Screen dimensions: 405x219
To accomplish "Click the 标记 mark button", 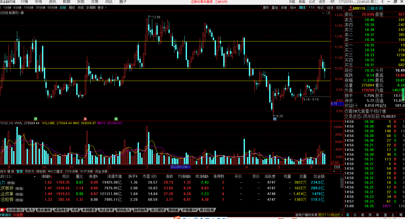I will pyautogui.click(x=321, y=8).
